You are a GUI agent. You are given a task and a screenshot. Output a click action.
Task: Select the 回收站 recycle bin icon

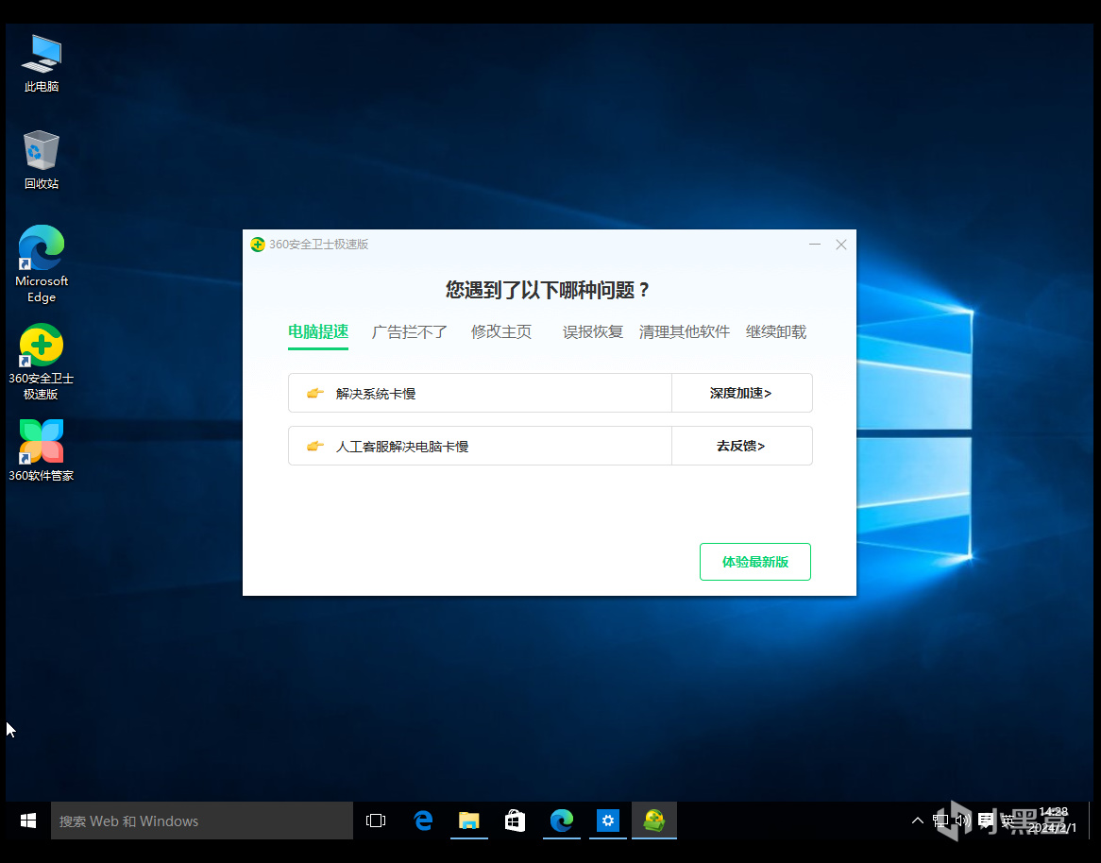coord(42,160)
